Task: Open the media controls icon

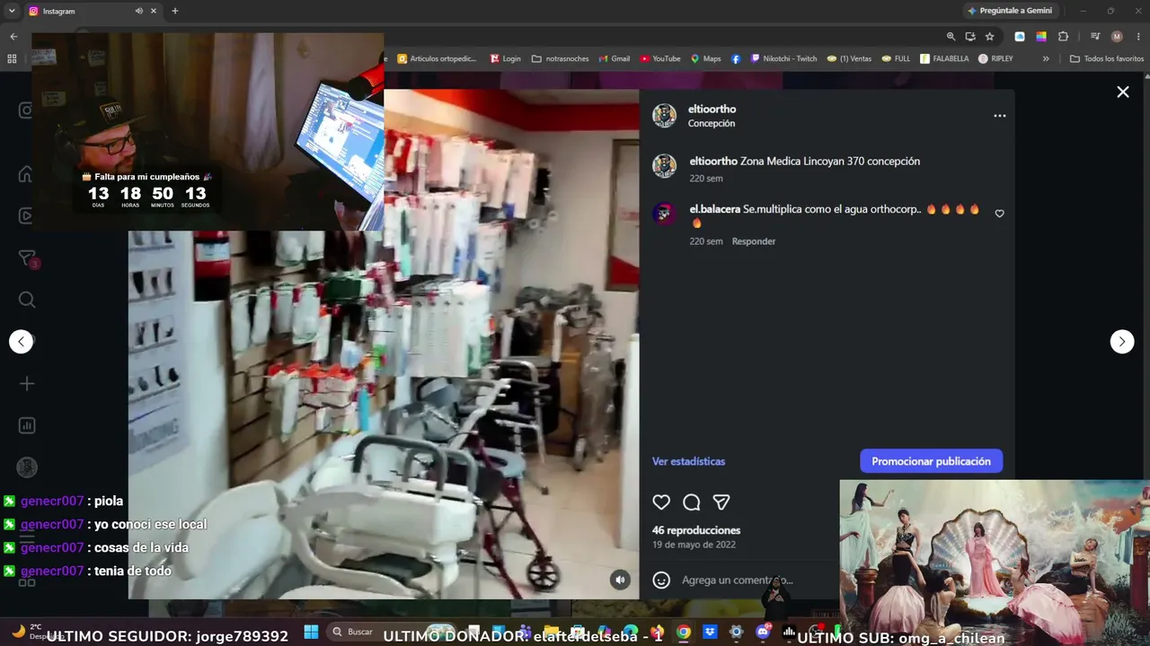Action: [1095, 37]
